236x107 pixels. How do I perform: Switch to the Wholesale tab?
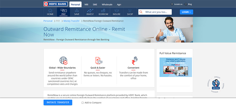pos(107,4)
